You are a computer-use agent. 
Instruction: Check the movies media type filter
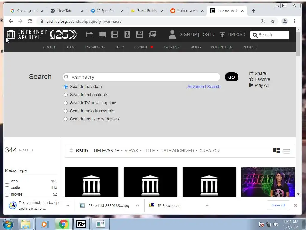pyautogui.click(x=7, y=195)
